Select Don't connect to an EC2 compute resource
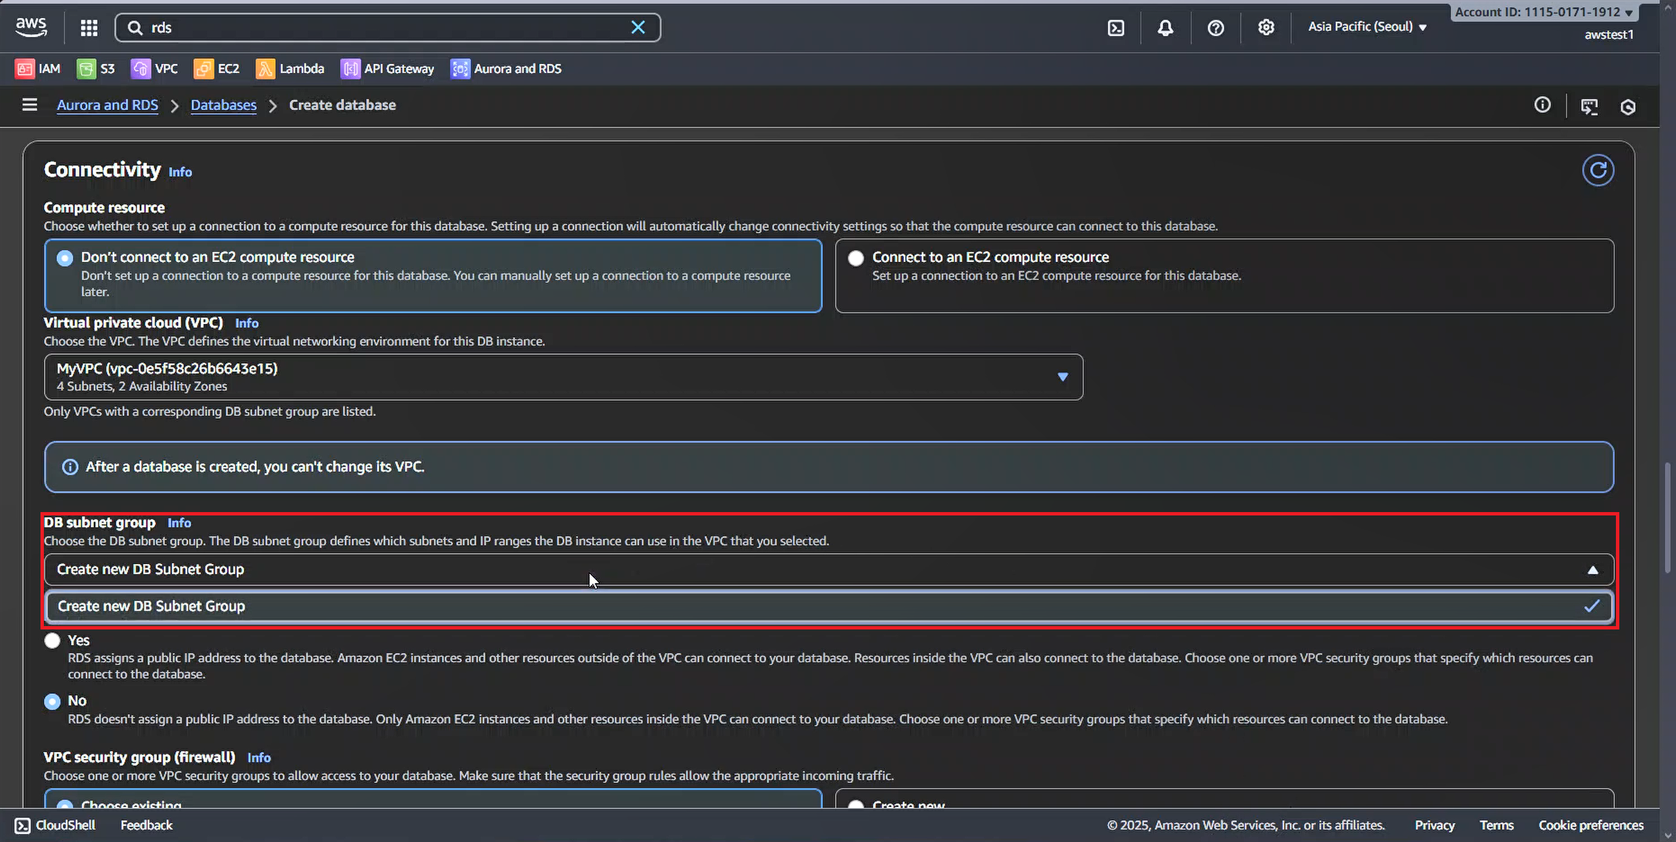 click(65, 258)
